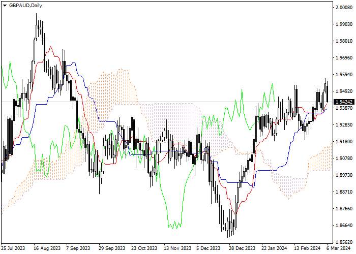Click the 25 Jul 2023 date label

coord(13,248)
